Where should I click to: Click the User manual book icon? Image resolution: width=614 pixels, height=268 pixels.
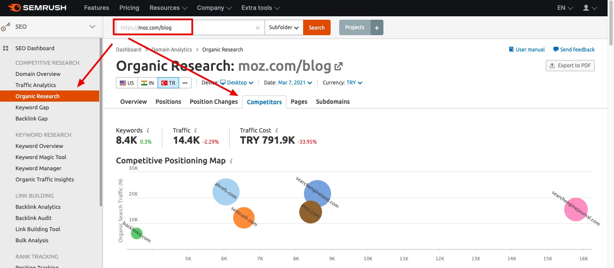coord(511,49)
